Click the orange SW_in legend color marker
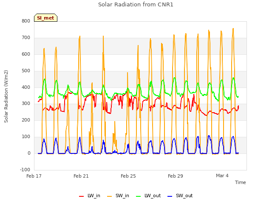This screenshot has width=272, height=204. (110, 196)
